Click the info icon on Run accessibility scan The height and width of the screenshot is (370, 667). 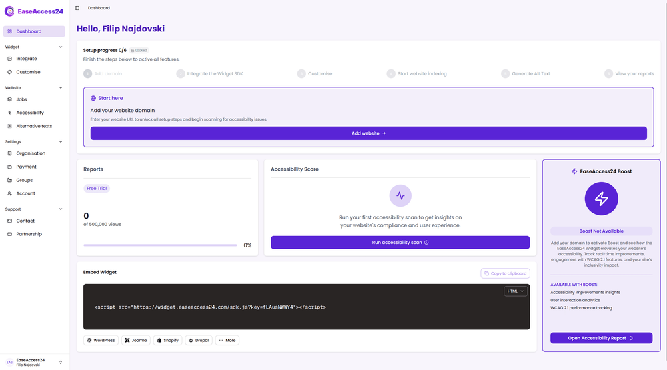tap(426, 243)
